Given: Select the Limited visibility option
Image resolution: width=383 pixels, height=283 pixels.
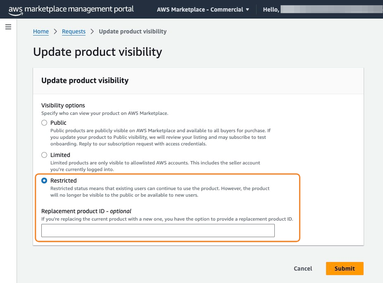Looking at the screenshot, I should coord(44,155).
